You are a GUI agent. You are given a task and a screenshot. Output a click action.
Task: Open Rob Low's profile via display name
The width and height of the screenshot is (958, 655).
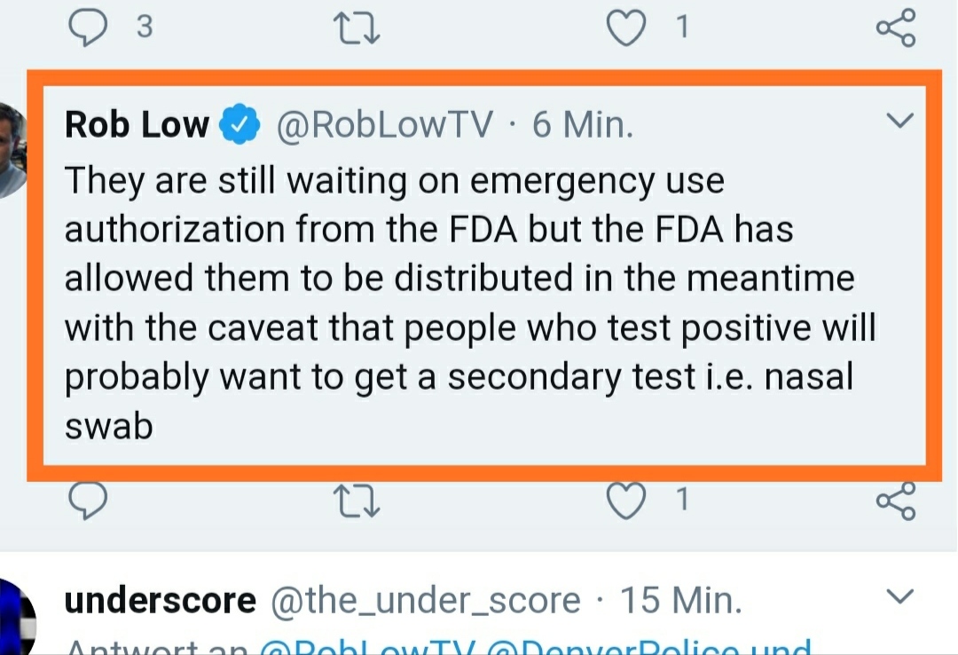click(137, 126)
